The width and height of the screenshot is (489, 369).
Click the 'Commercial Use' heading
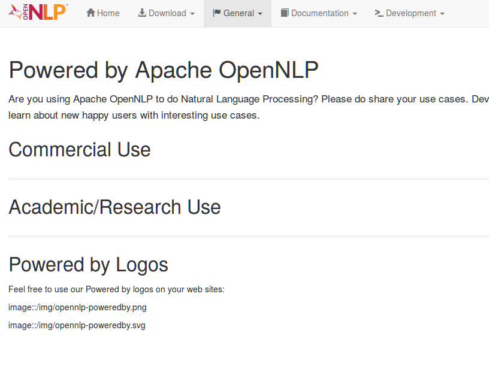pos(80,149)
